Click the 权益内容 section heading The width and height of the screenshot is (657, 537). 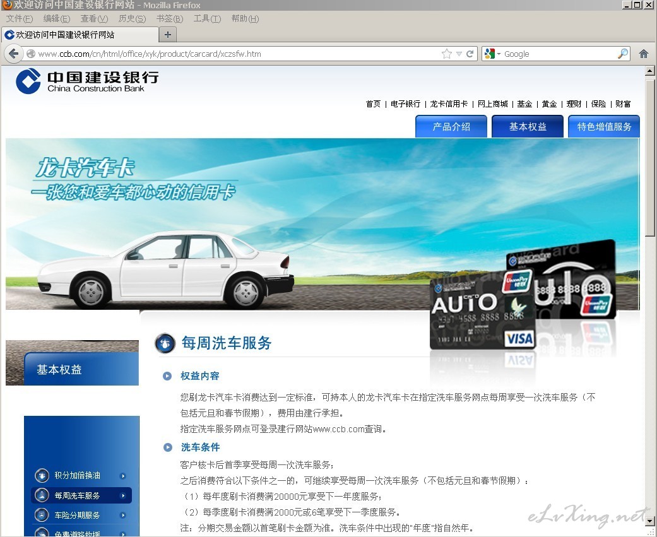pyautogui.click(x=200, y=375)
